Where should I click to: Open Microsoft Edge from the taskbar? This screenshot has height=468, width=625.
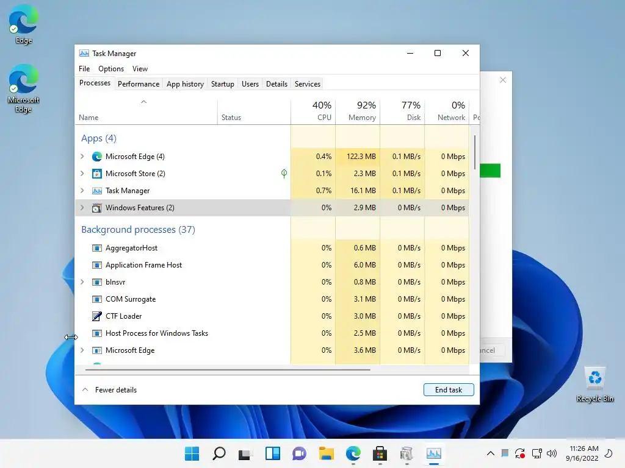[353, 453]
